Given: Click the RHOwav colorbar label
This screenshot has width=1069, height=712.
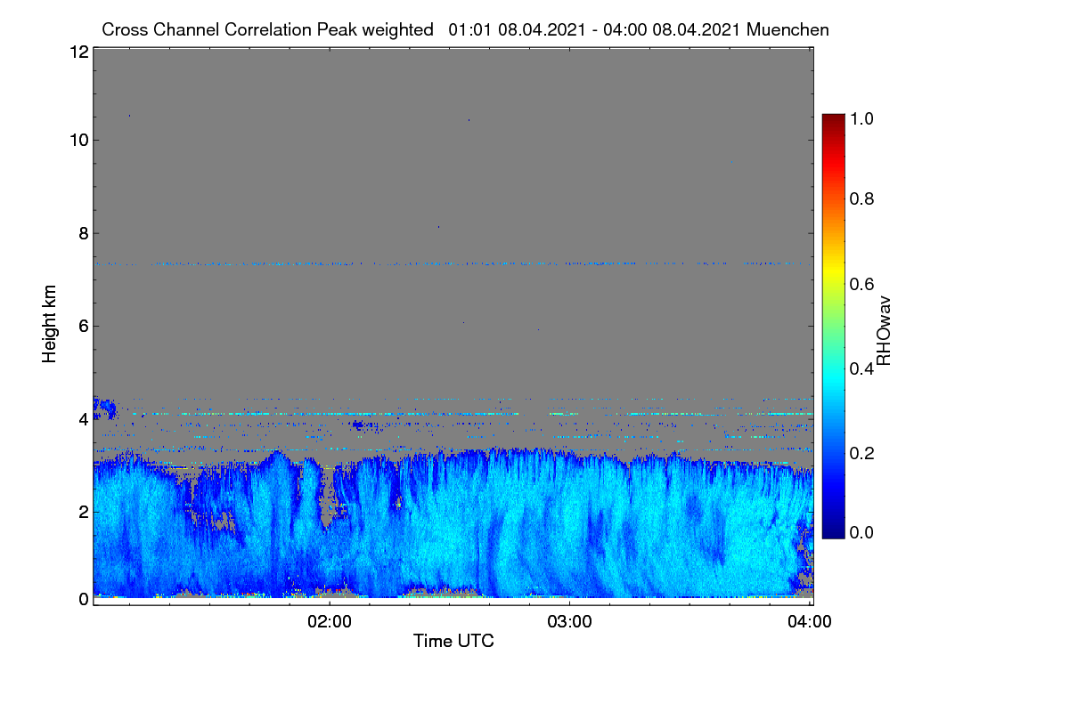Looking at the screenshot, I should 884,331.
